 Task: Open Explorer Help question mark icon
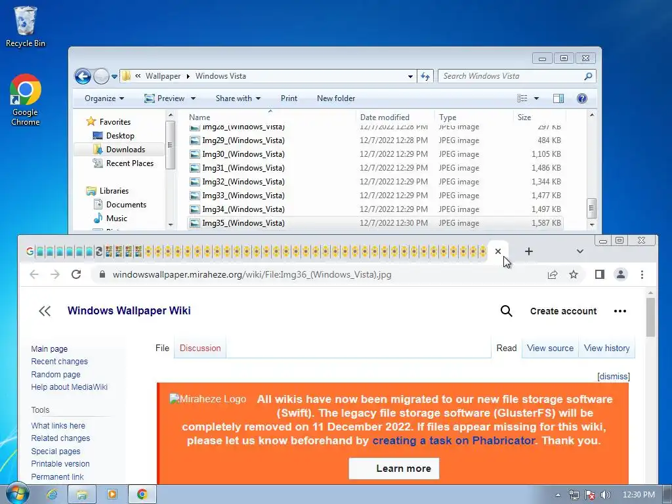coord(581,98)
